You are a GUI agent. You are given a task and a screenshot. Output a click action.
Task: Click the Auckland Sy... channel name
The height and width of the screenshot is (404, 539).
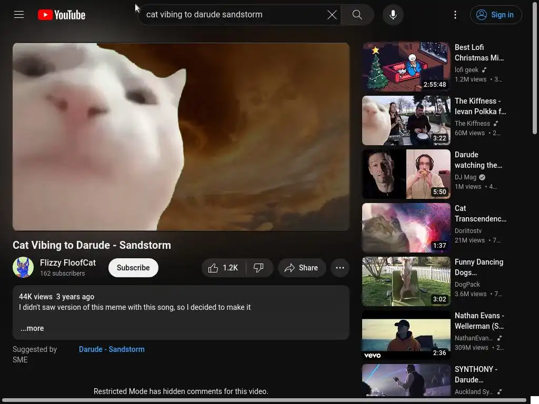pyautogui.click(x=474, y=391)
